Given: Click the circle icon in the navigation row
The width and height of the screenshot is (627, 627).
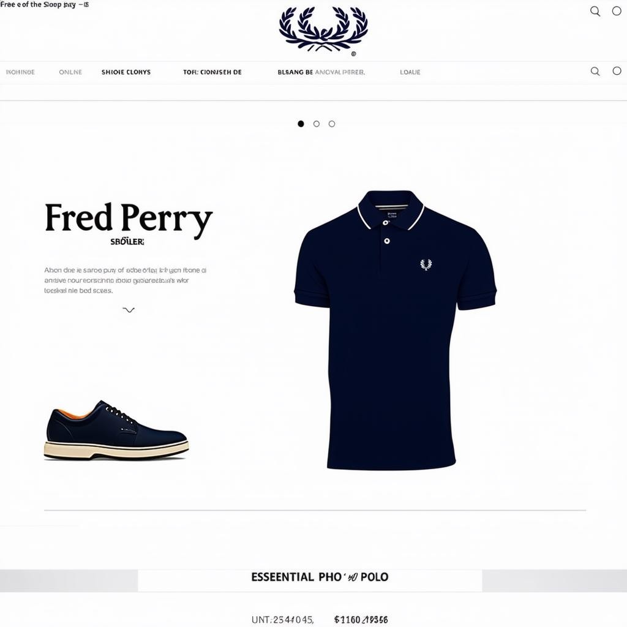Looking at the screenshot, I should 617,71.
